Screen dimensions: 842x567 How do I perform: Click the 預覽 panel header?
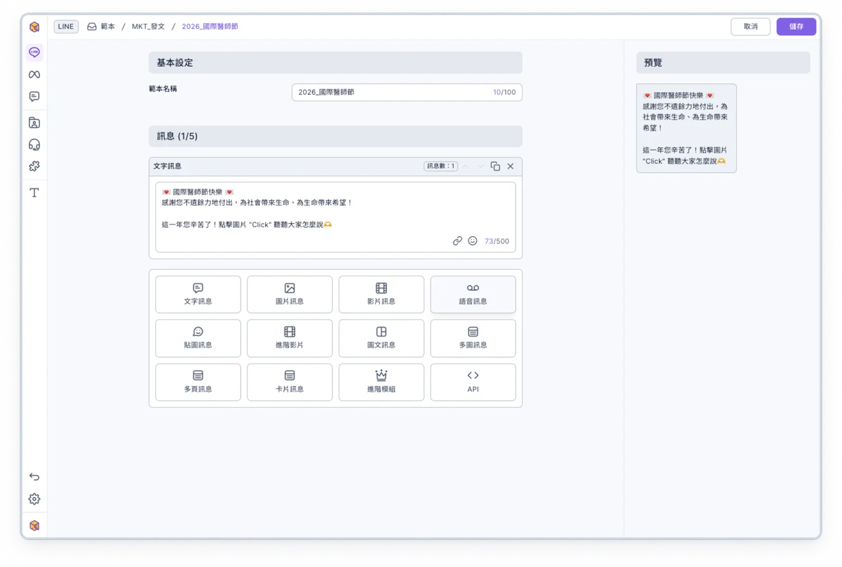[724, 63]
